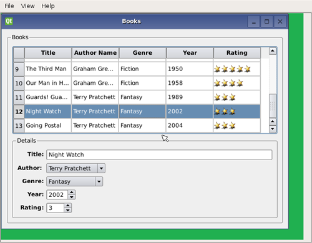This screenshot has height=243, width=312.
Task: Sort by the Year column header
Action: (190, 53)
